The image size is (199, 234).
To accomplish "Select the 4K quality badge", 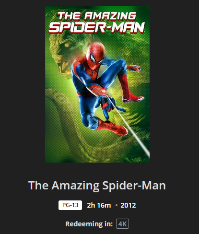I will point(122,224).
